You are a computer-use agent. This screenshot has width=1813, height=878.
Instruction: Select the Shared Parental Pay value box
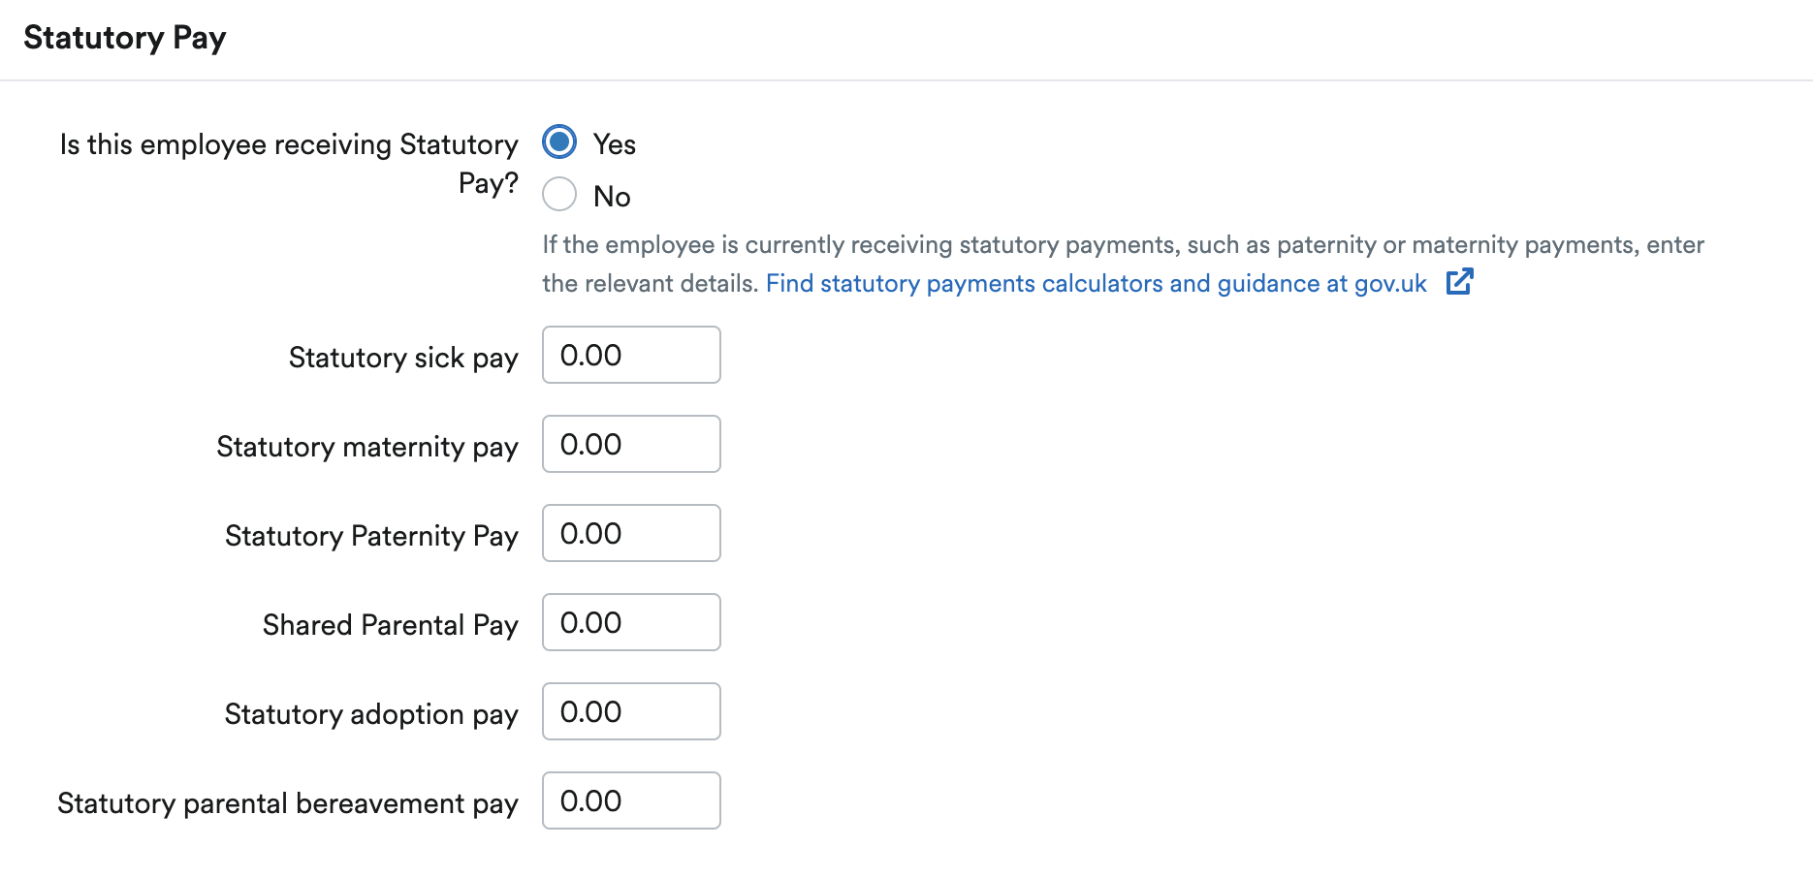(631, 622)
